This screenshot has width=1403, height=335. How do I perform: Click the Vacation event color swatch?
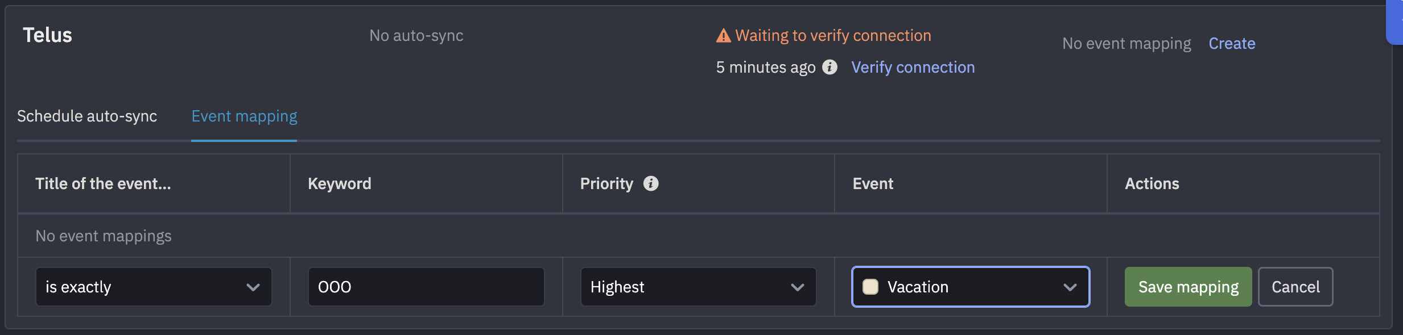click(x=870, y=287)
